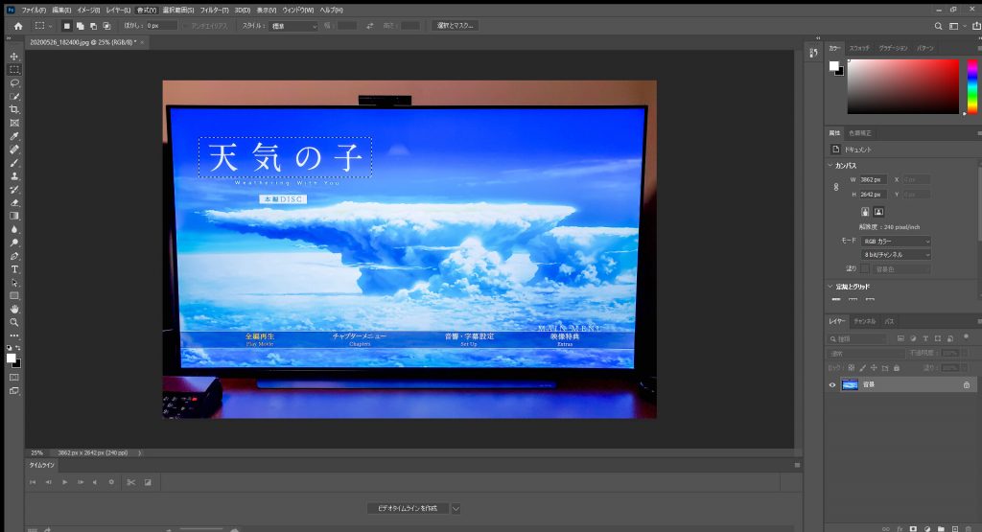Select the Lasso tool
This screenshot has height=532, width=982.
click(x=14, y=83)
